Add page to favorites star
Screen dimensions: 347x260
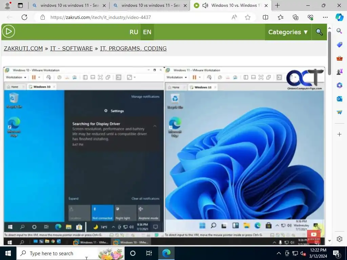tap(248, 17)
